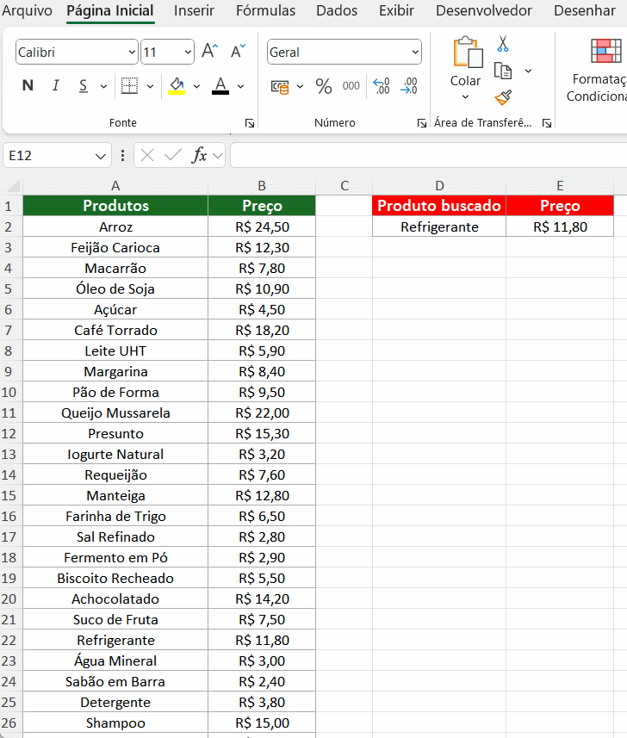
Task: Open the Calibri font name dropdown
Action: [x=133, y=53]
